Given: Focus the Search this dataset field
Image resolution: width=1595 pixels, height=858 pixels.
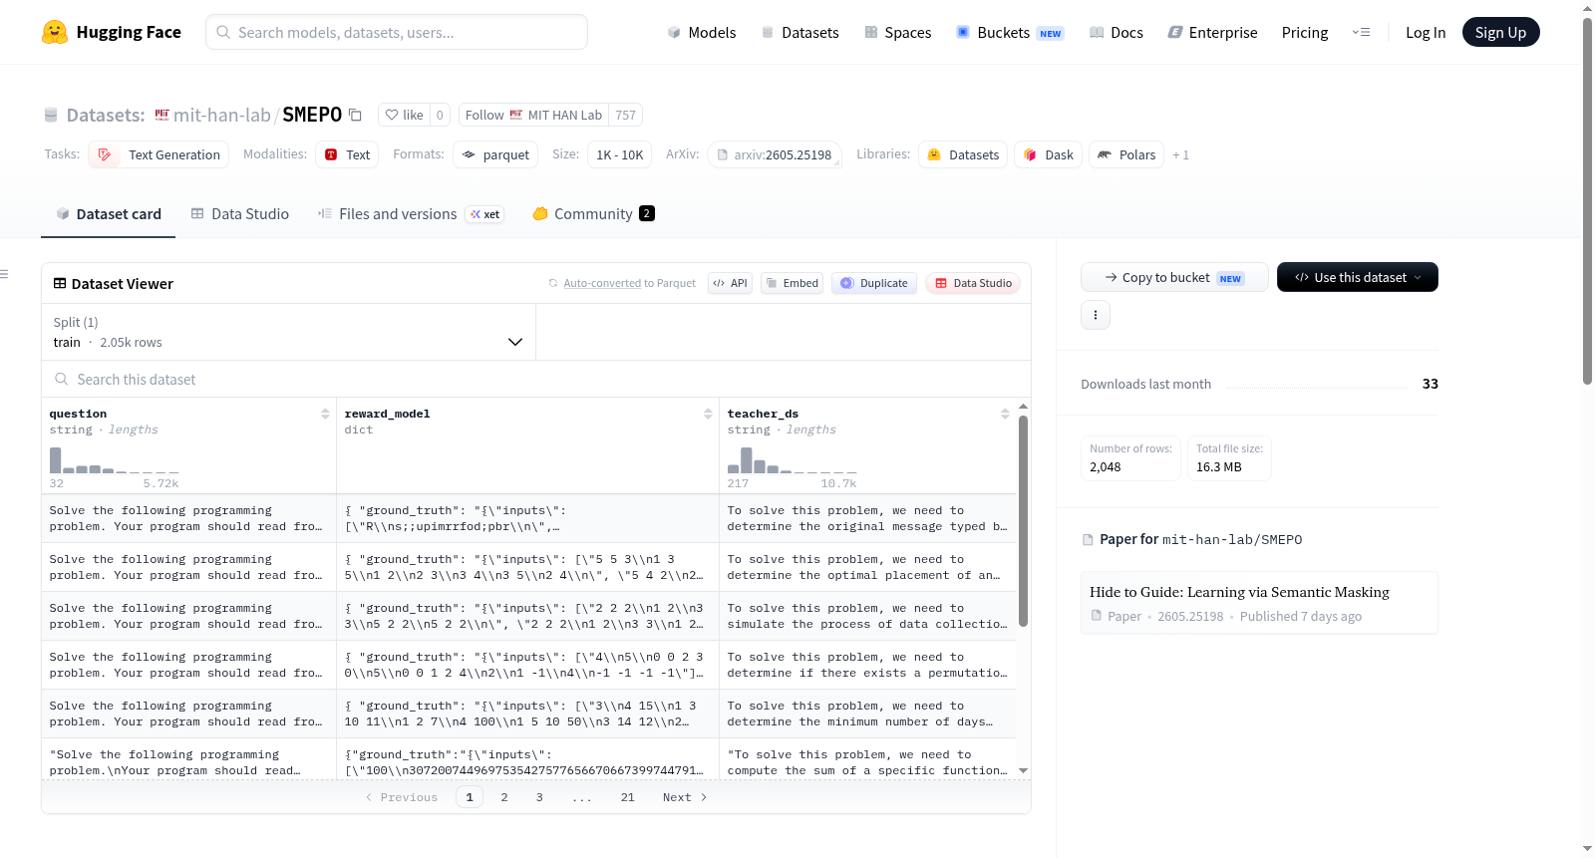Looking at the screenshot, I should 536,379.
